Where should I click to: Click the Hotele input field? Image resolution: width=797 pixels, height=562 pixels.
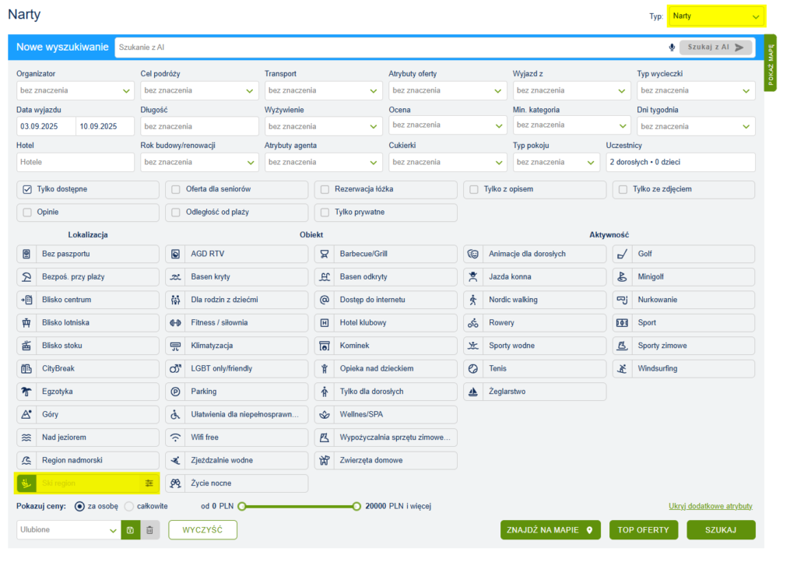pos(75,162)
